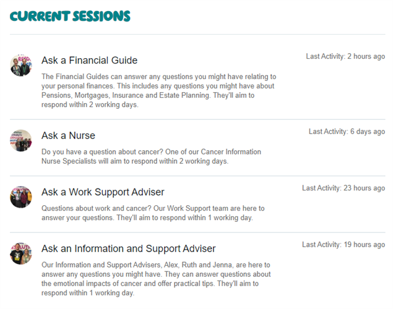This screenshot has width=393, height=309.
Task: Click the Financial Guides description paragraph
Action: coord(158,90)
